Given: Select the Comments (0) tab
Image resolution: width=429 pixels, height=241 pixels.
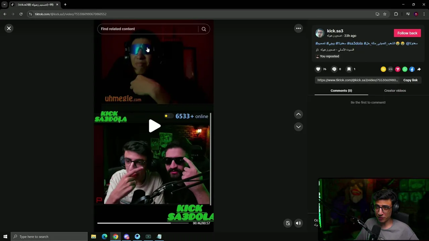Looking at the screenshot, I should (341, 91).
